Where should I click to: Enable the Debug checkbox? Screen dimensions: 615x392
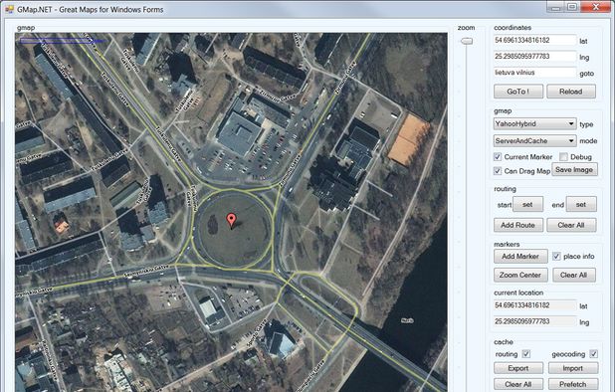tap(563, 157)
